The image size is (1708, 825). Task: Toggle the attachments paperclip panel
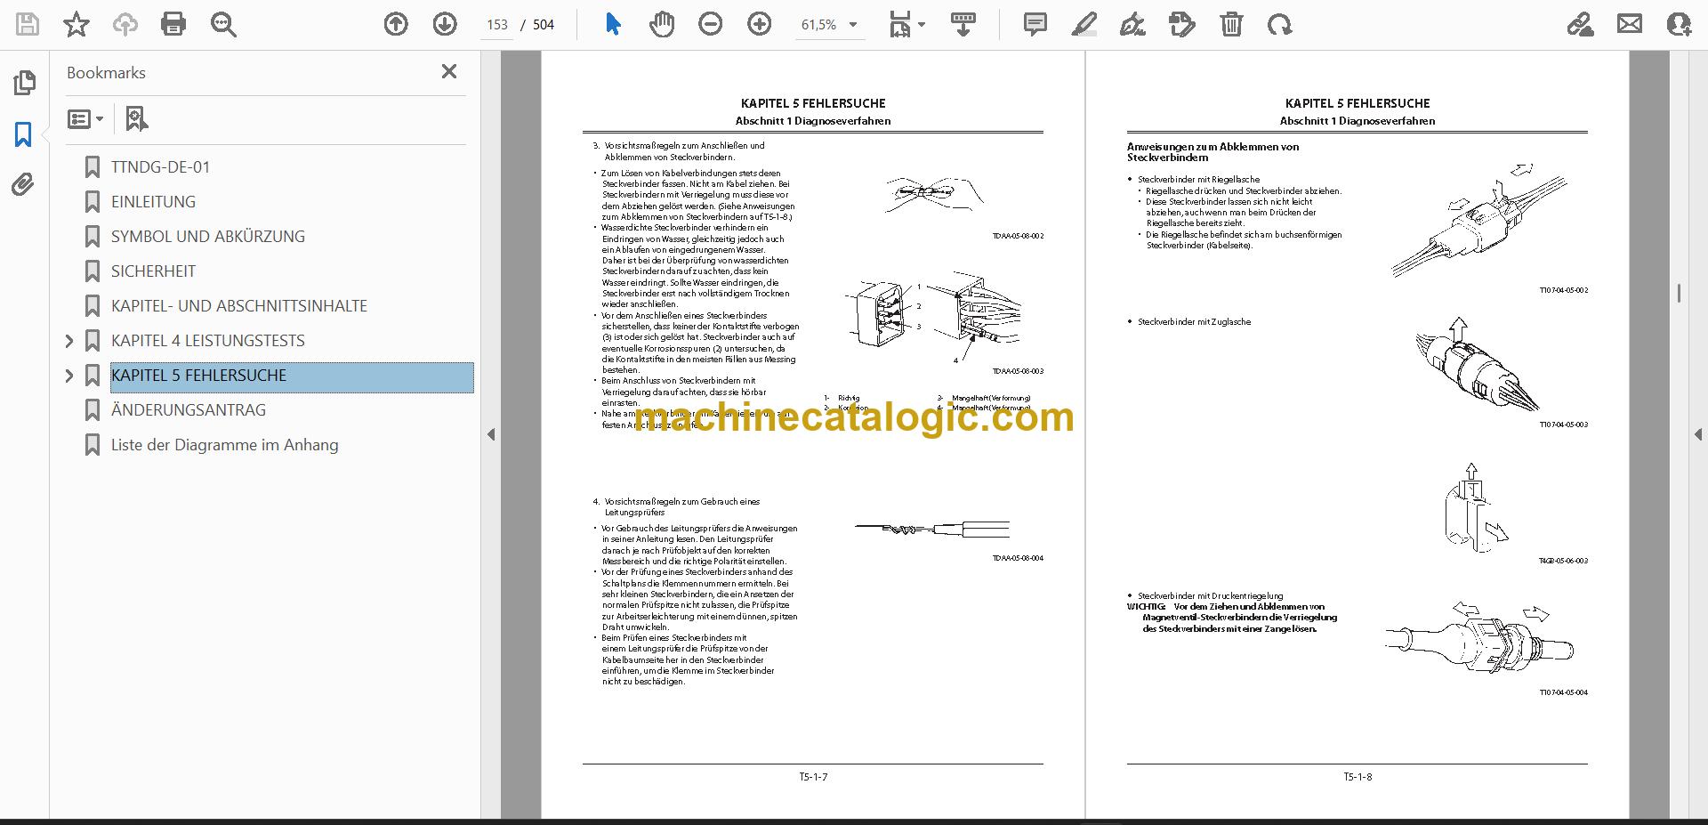pyautogui.click(x=23, y=184)
